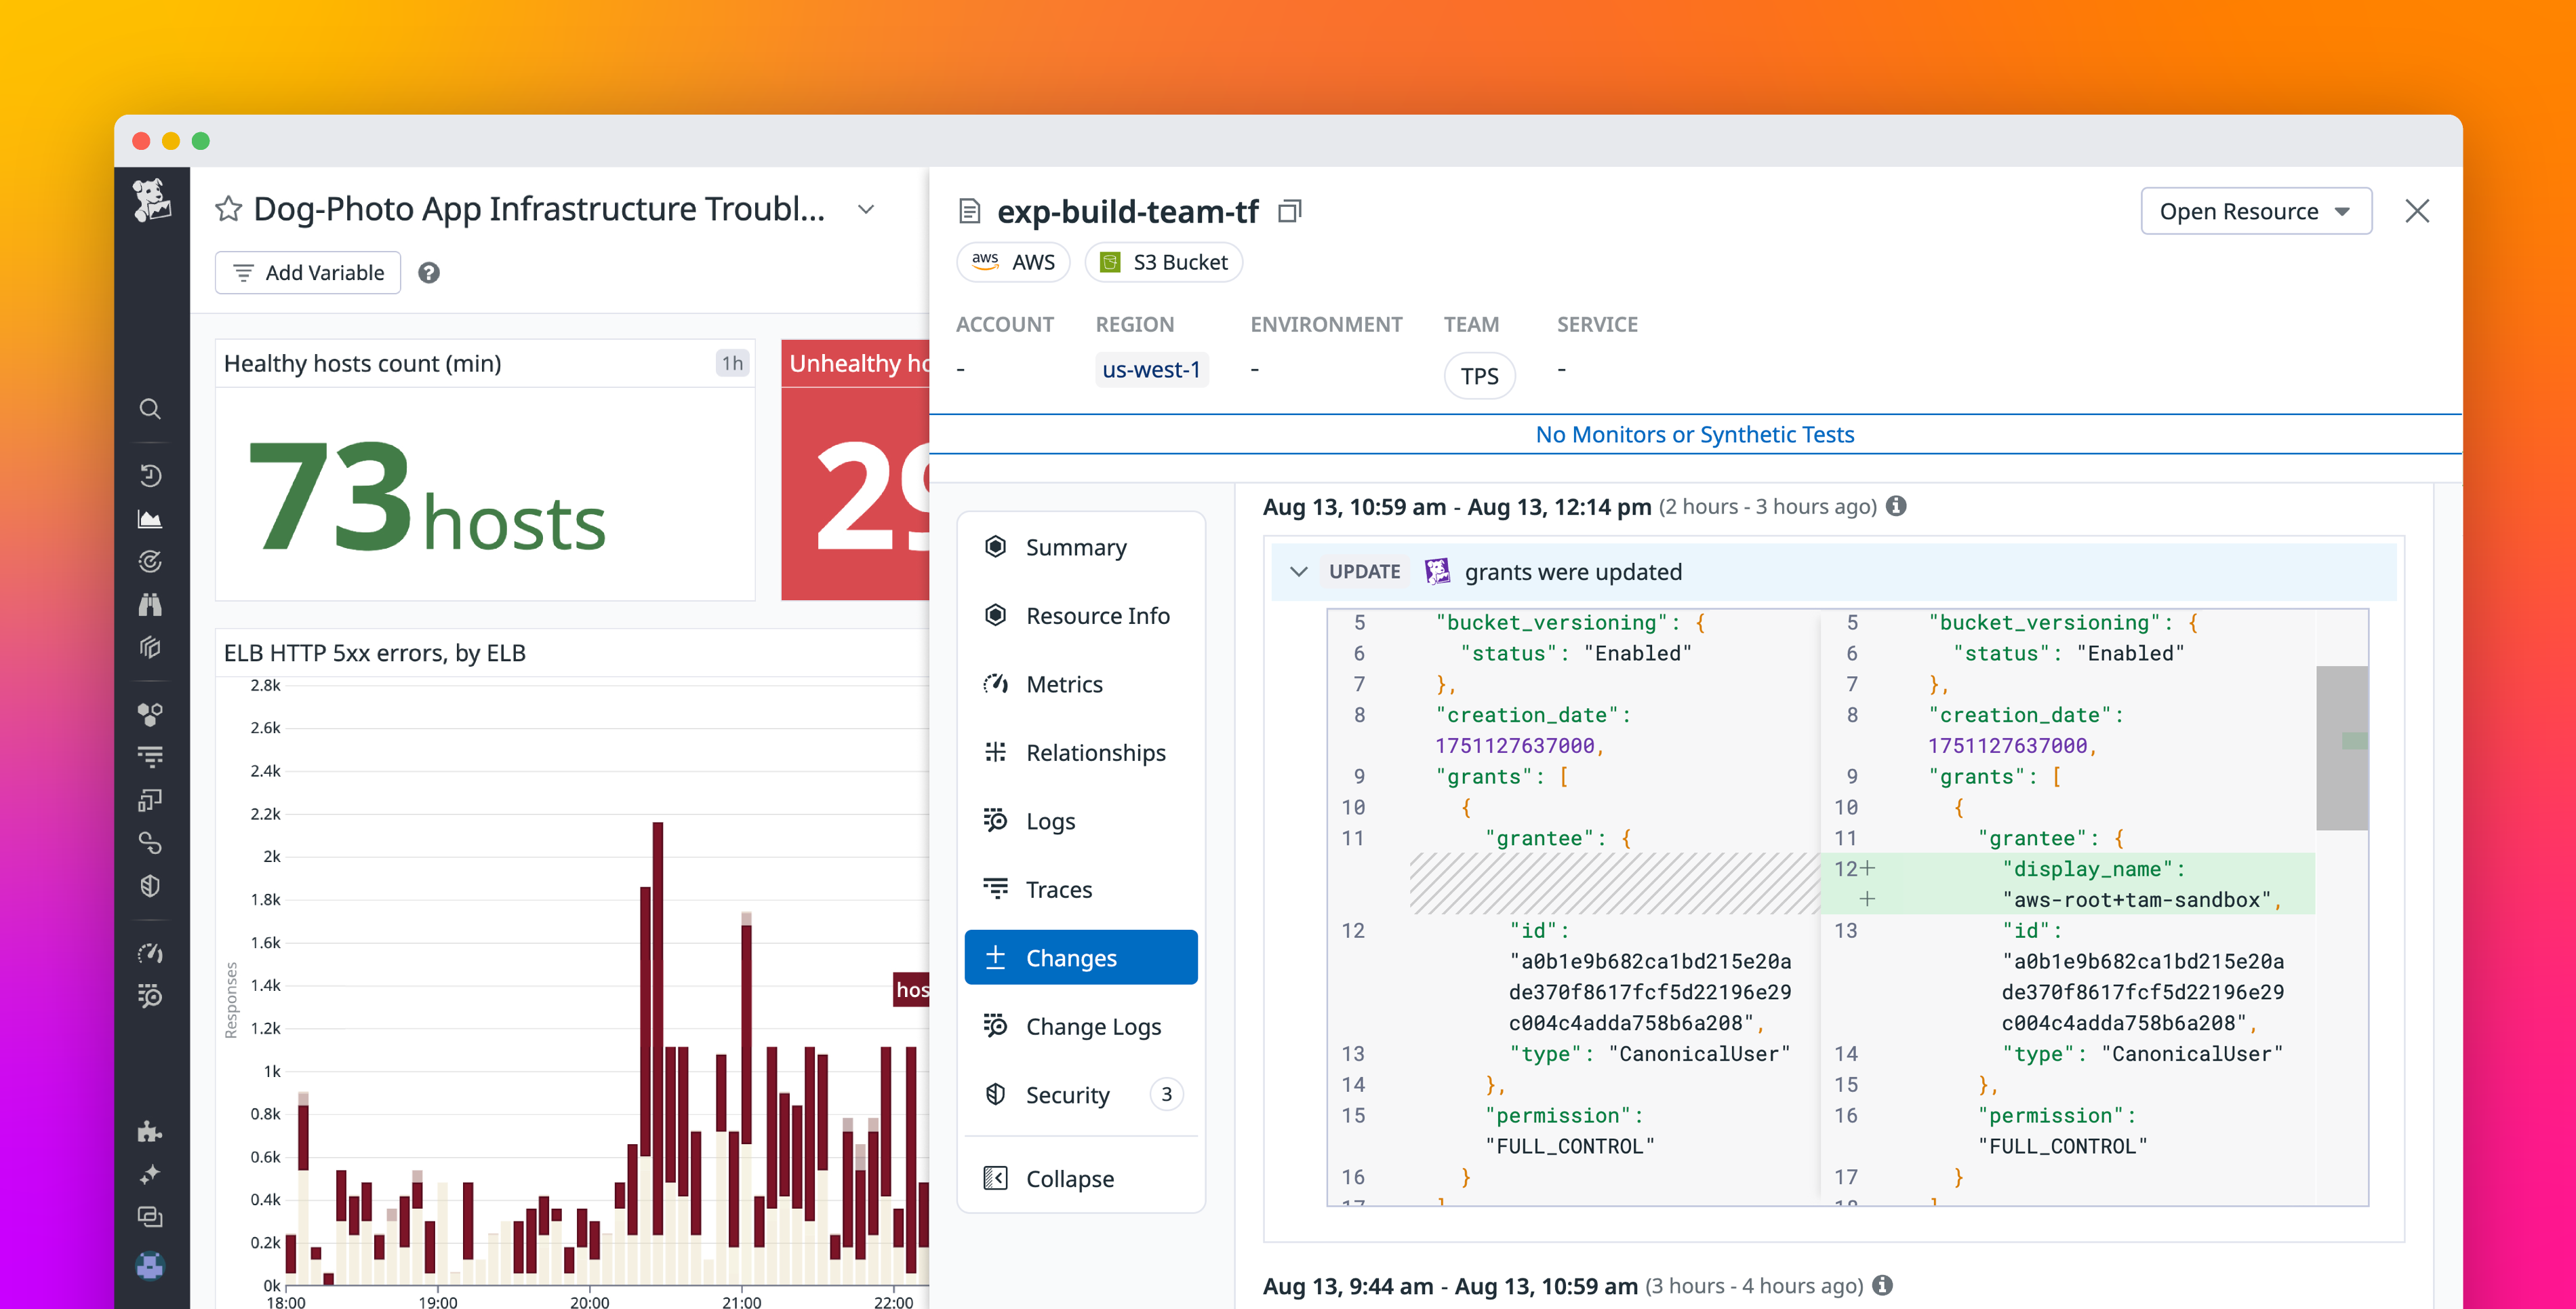Open Traces for this resource
The image size is (2576, 1309).
click(1059, 888)
